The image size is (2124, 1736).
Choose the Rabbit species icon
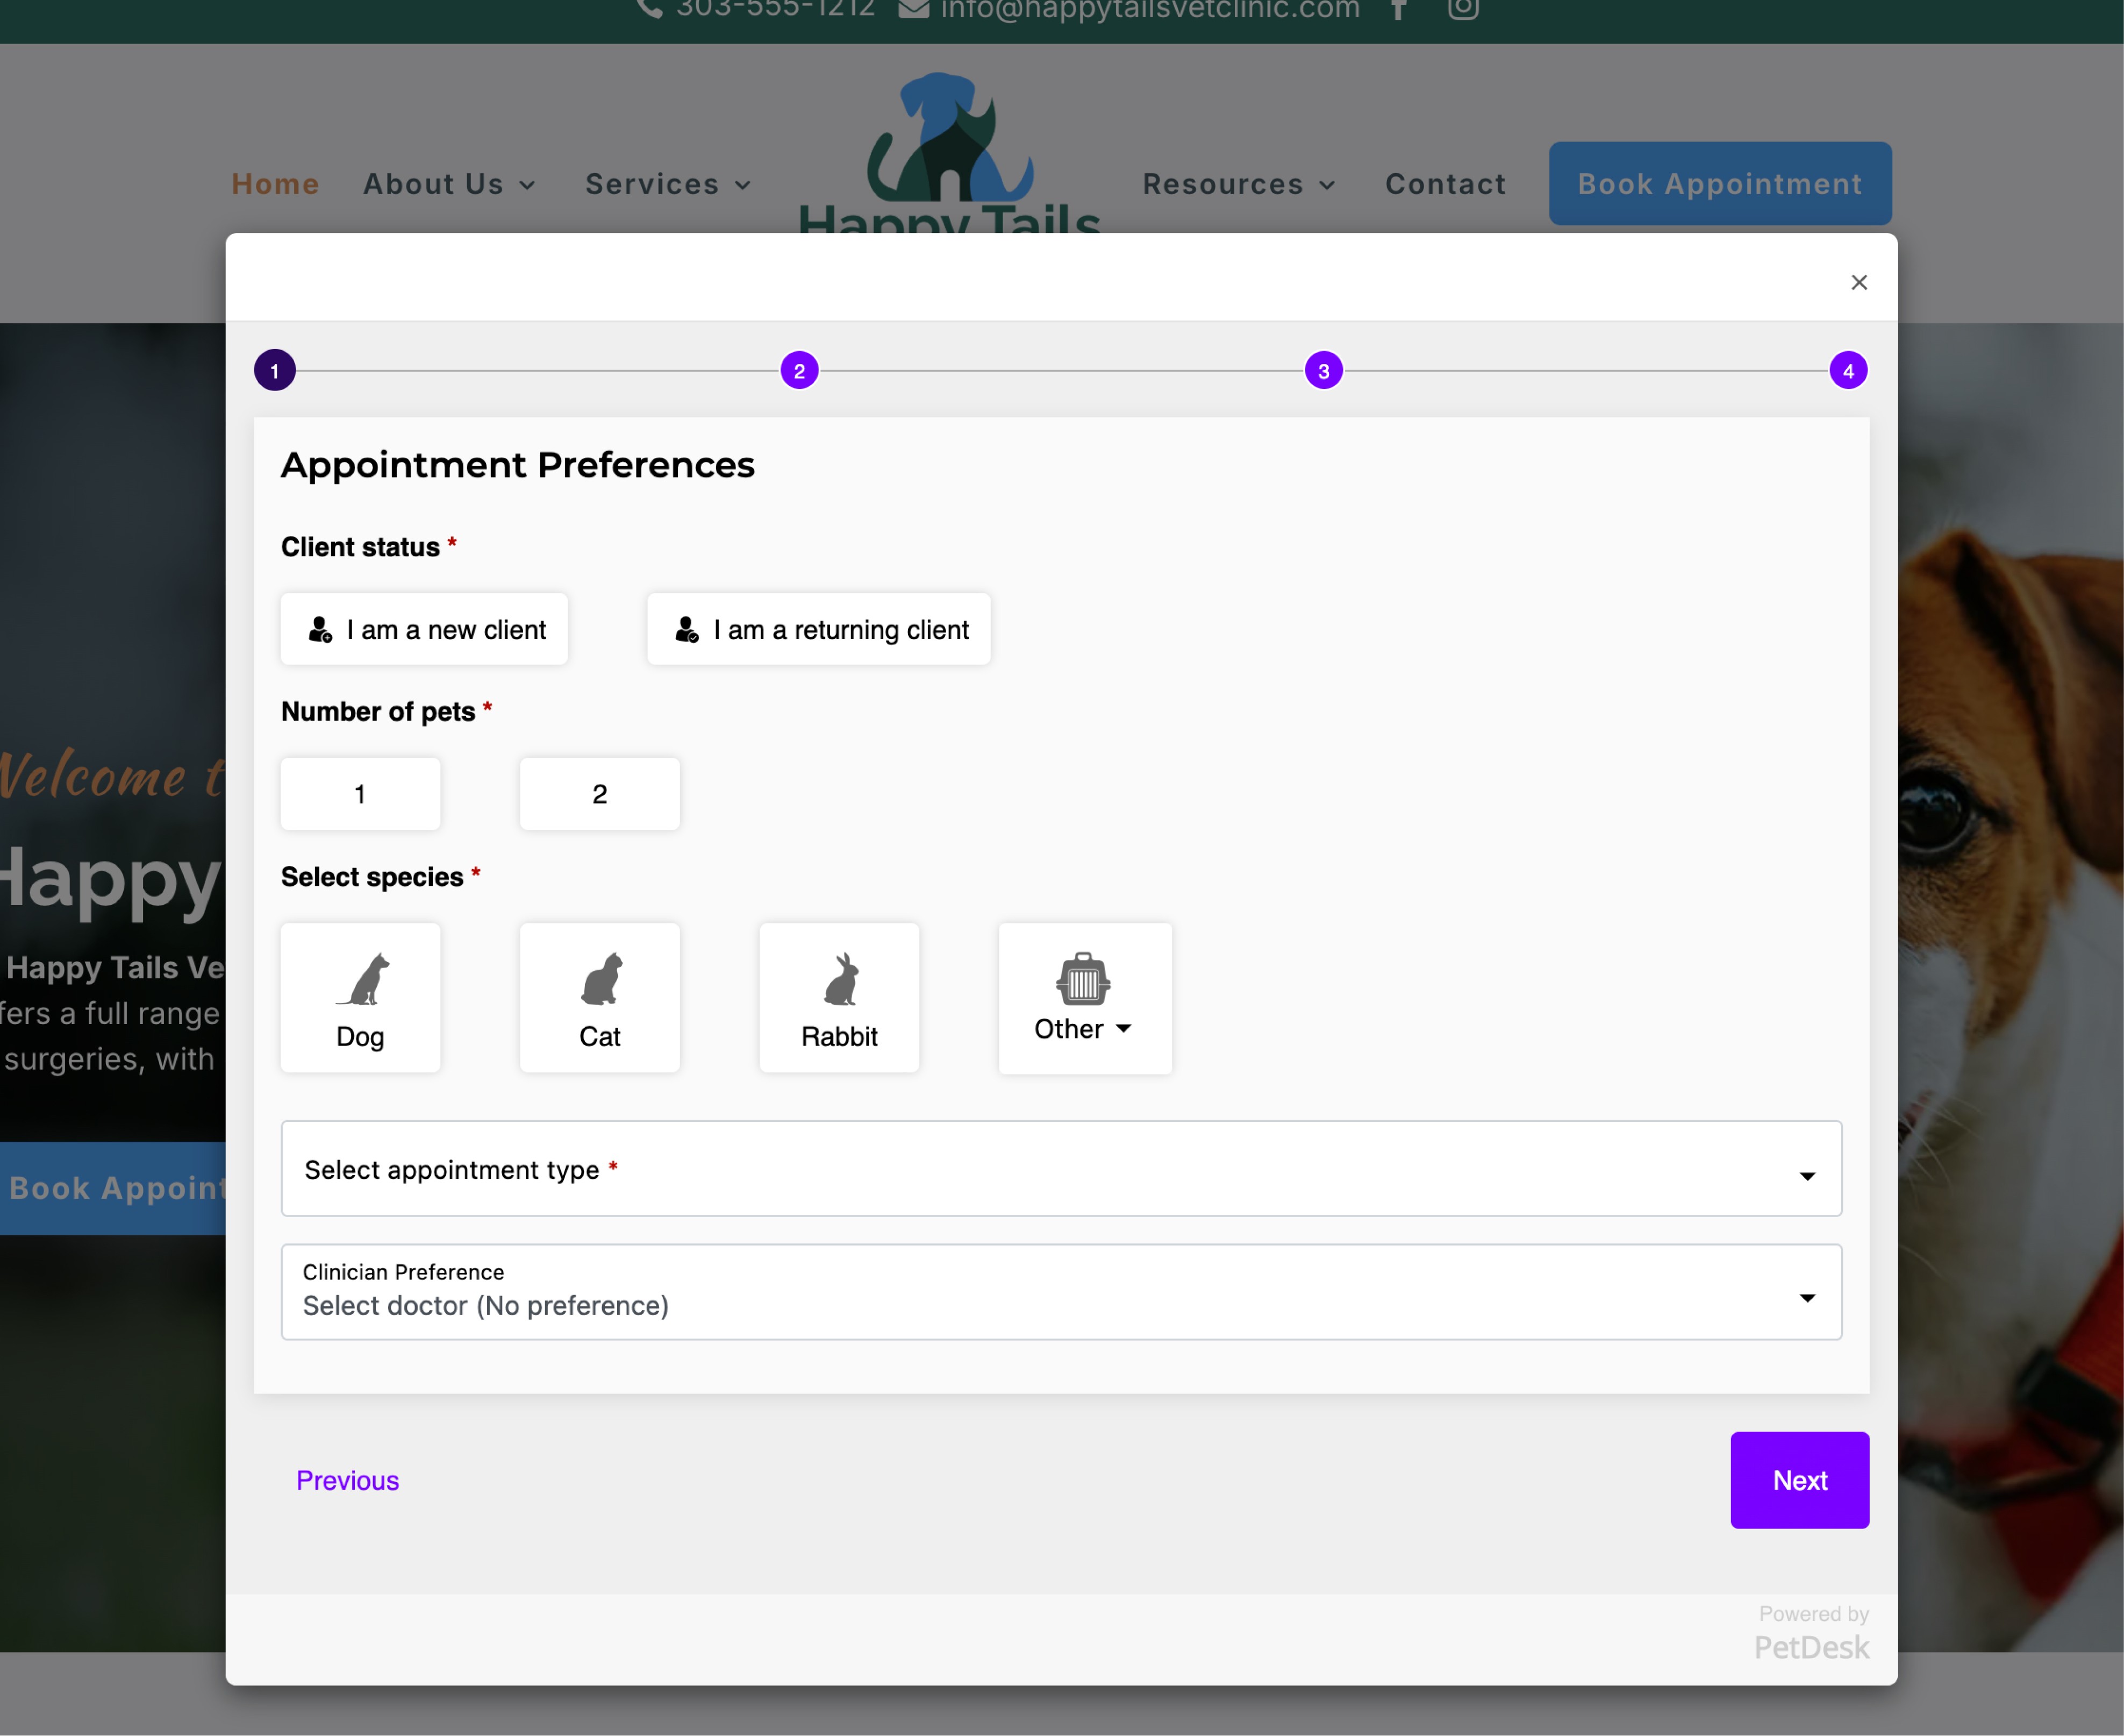point(840,979)
